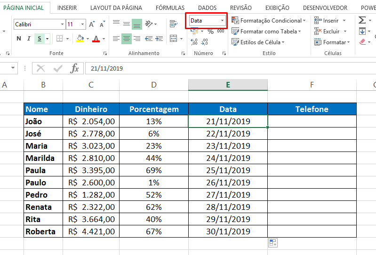This screenshot has height=255, width=376.
Task: Click wrap text icon
Action: [173, 24]
